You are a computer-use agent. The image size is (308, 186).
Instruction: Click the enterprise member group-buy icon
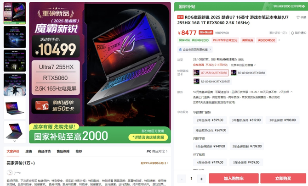coord(180,49)
